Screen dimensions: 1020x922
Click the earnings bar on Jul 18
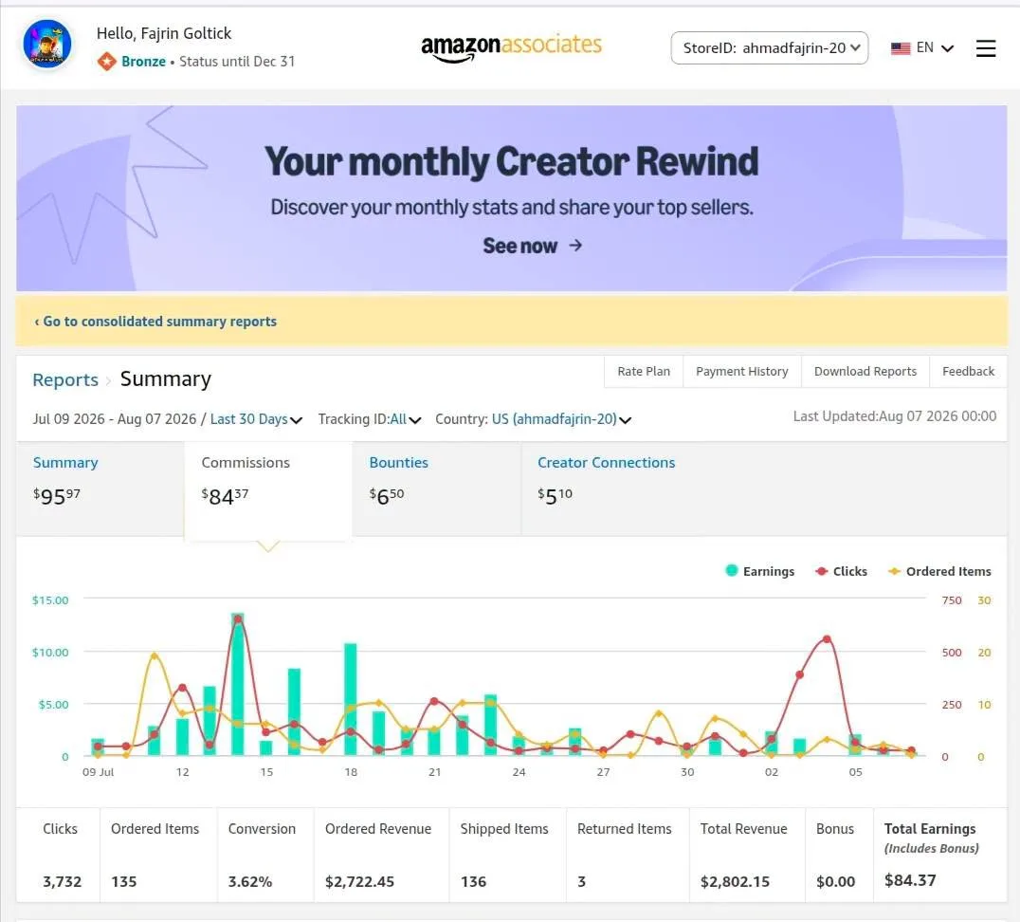point(351,699)
